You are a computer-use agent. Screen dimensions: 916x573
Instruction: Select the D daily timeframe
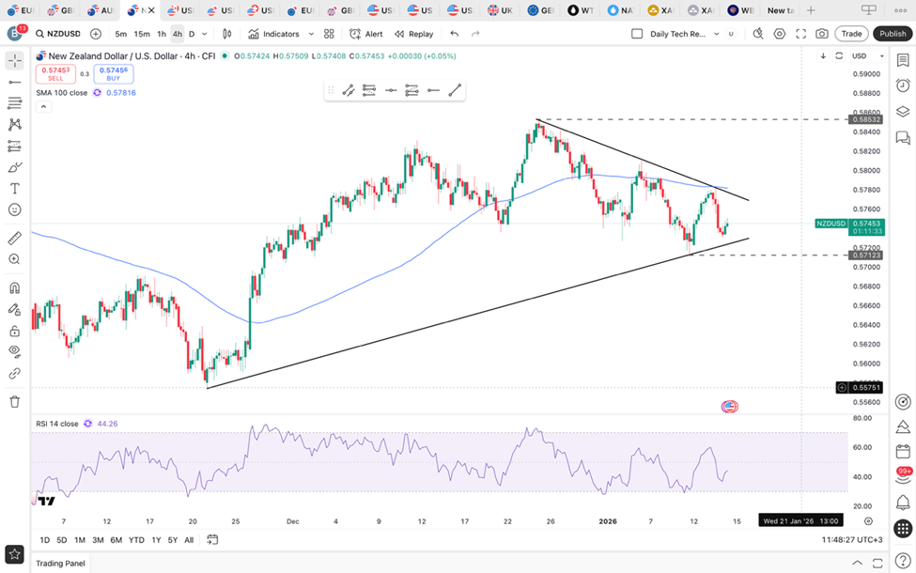(x=192, y=34)
